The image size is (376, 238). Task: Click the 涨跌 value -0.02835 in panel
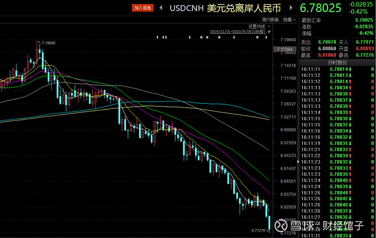click(363, 27)
